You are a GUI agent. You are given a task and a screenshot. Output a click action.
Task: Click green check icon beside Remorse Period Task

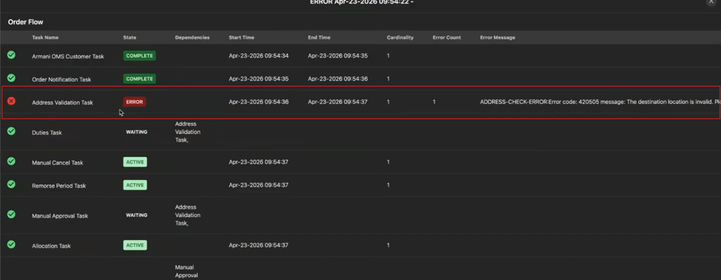click(11, 184)
